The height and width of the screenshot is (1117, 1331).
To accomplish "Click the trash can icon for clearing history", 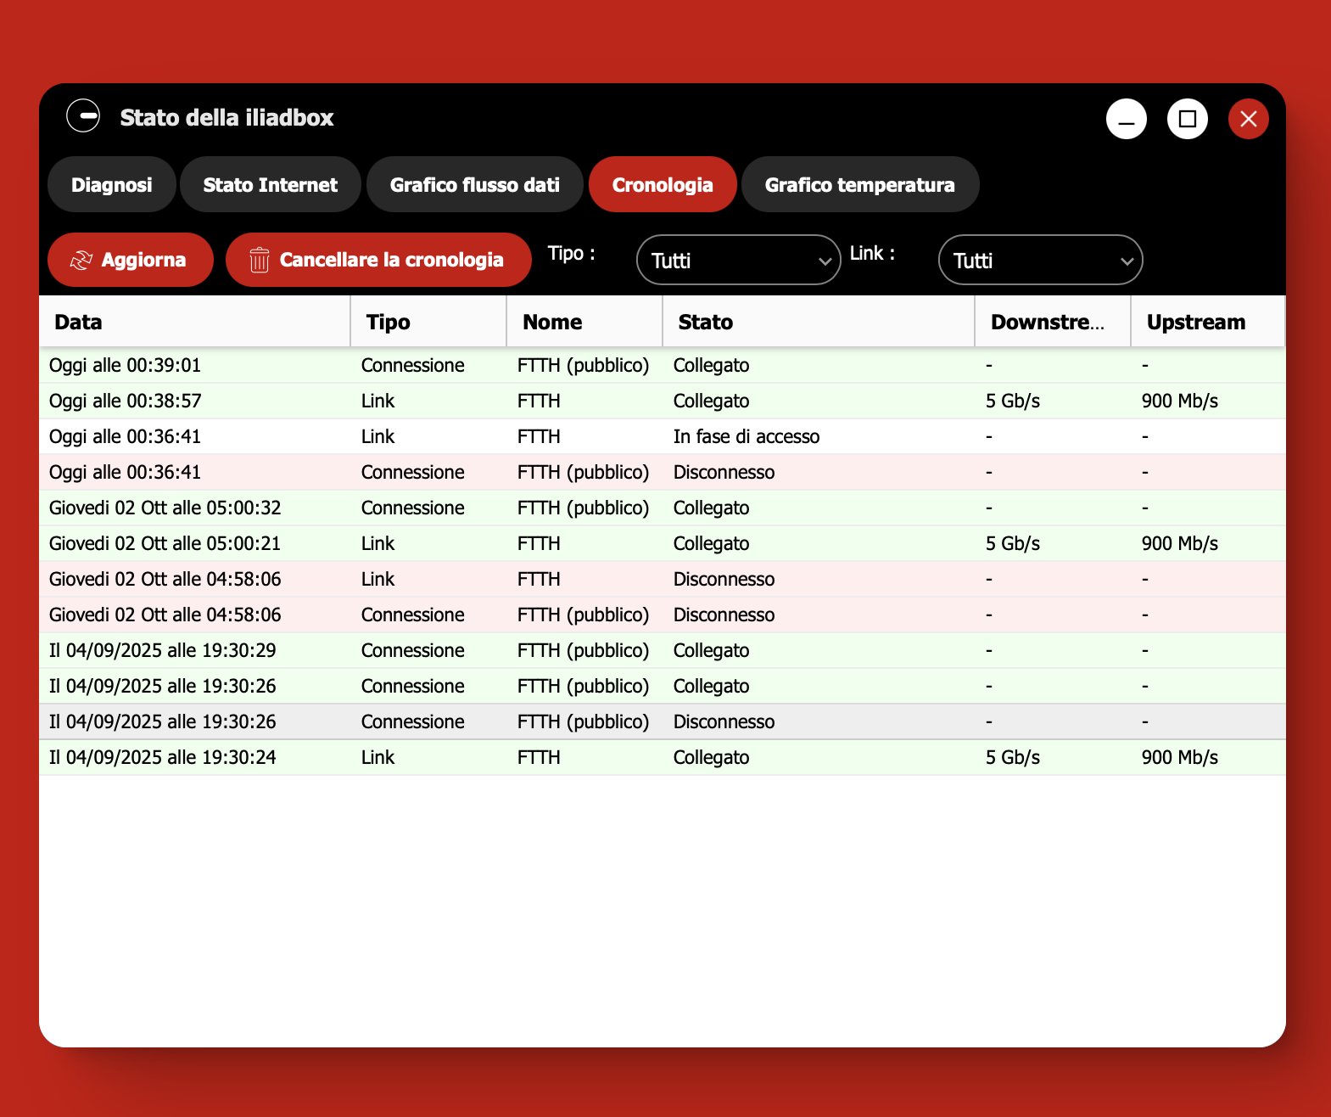I will (x=260, y=261).
